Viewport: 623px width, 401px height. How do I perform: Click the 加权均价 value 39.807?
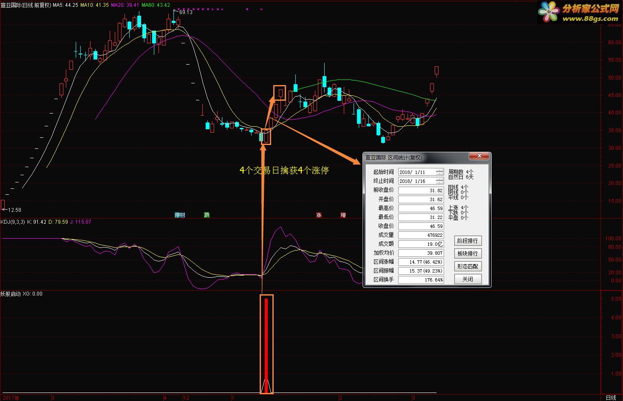[421, 253]
